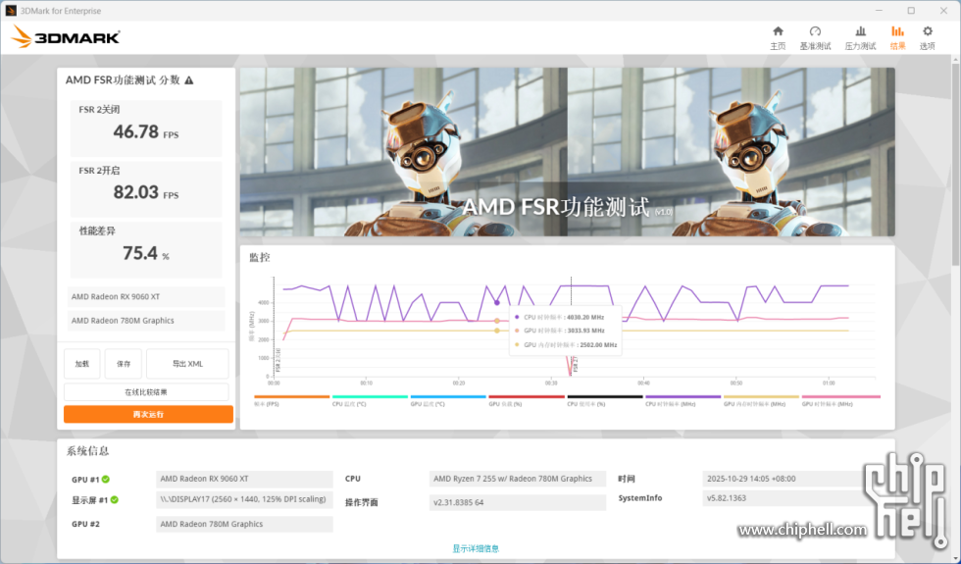
Task: Expand 显示详细信息 under system info
Action: pos(476,548)
